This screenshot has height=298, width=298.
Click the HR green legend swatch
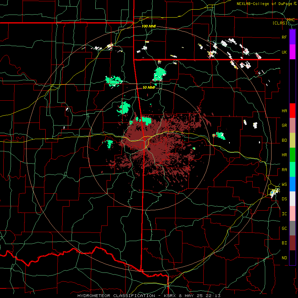click(x=292, y=155)
